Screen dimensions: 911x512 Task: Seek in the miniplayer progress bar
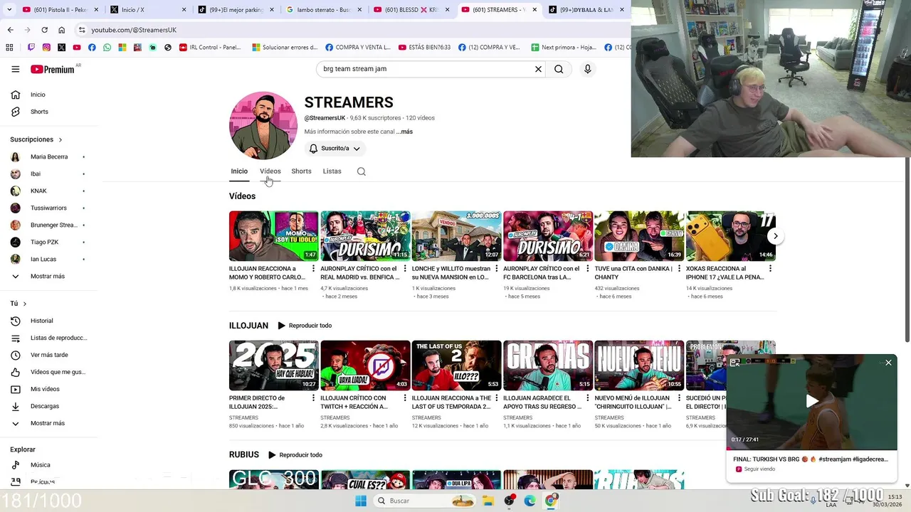[811, 449]
